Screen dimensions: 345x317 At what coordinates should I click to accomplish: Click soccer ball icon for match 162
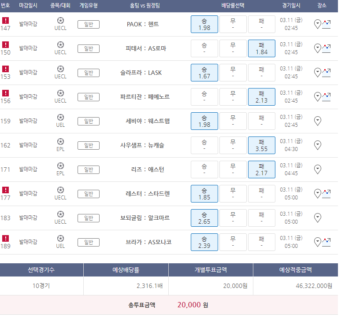[60, 141]
